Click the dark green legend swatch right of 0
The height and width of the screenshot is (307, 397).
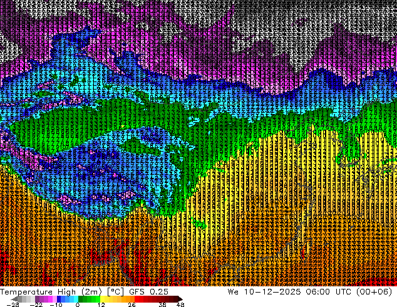[x=80, y=299]
